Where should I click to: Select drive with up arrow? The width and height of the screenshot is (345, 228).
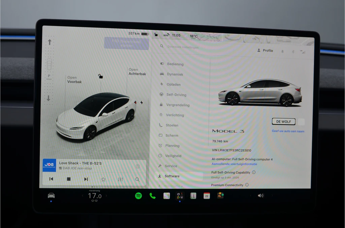point(50,42)
